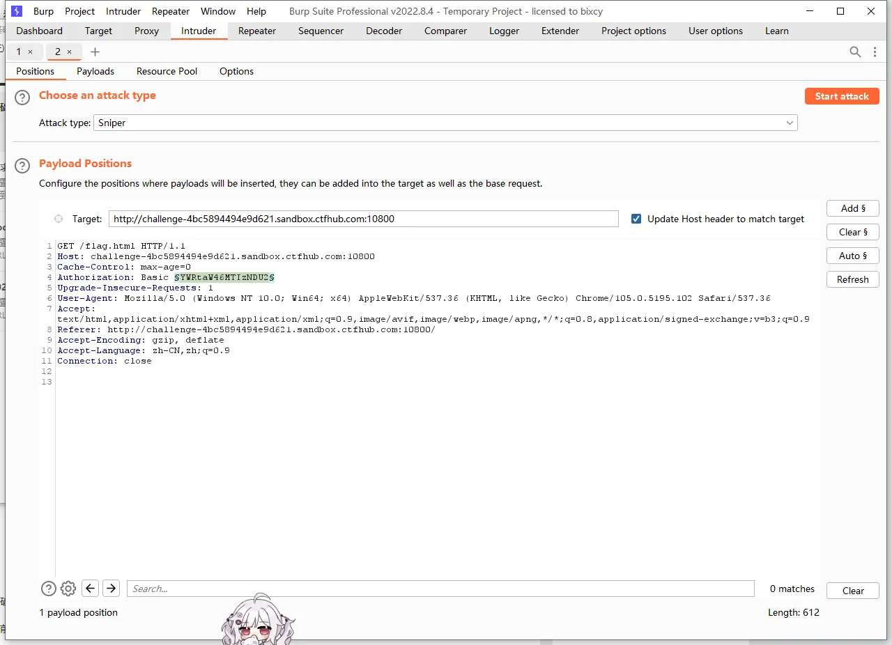Go to next search match arrow
892x645 pixels.
(x=111, y=589)
